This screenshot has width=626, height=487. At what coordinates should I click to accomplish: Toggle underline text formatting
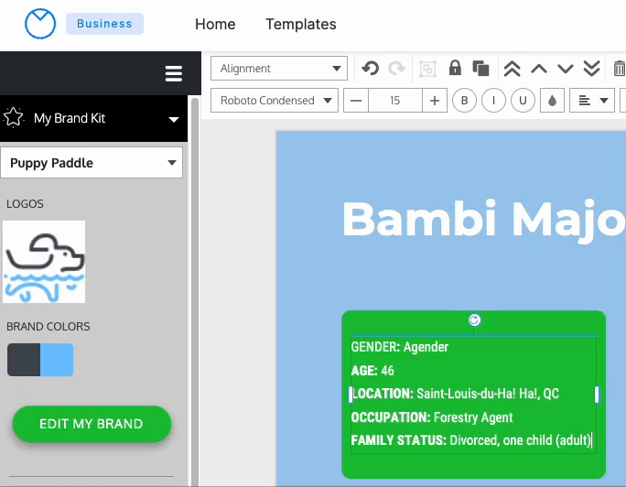[x=523, y=101]
